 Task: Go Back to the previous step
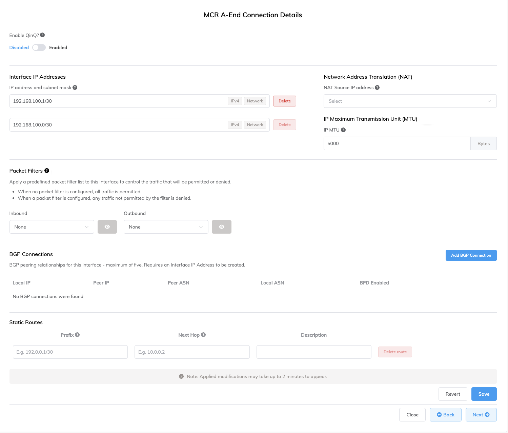[445, 415]
